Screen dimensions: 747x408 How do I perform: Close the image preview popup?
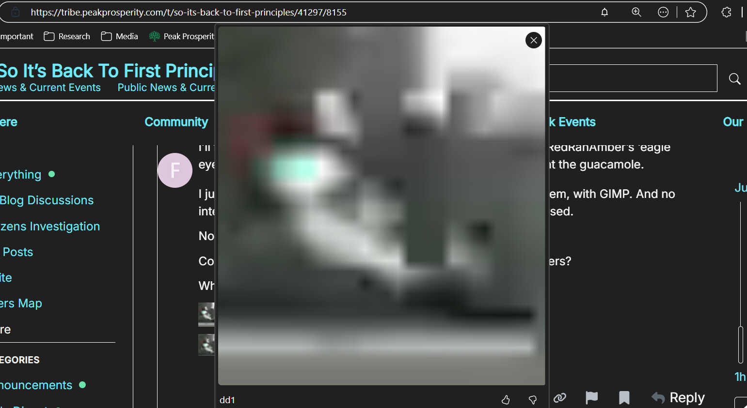point(533,40)
